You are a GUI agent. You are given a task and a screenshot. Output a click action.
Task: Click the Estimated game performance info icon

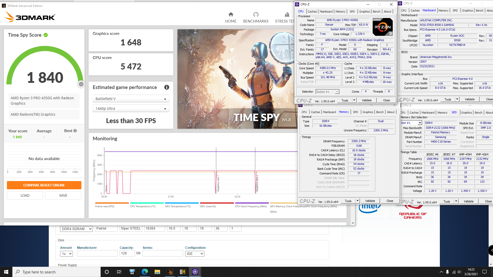(x=167, y=87)
